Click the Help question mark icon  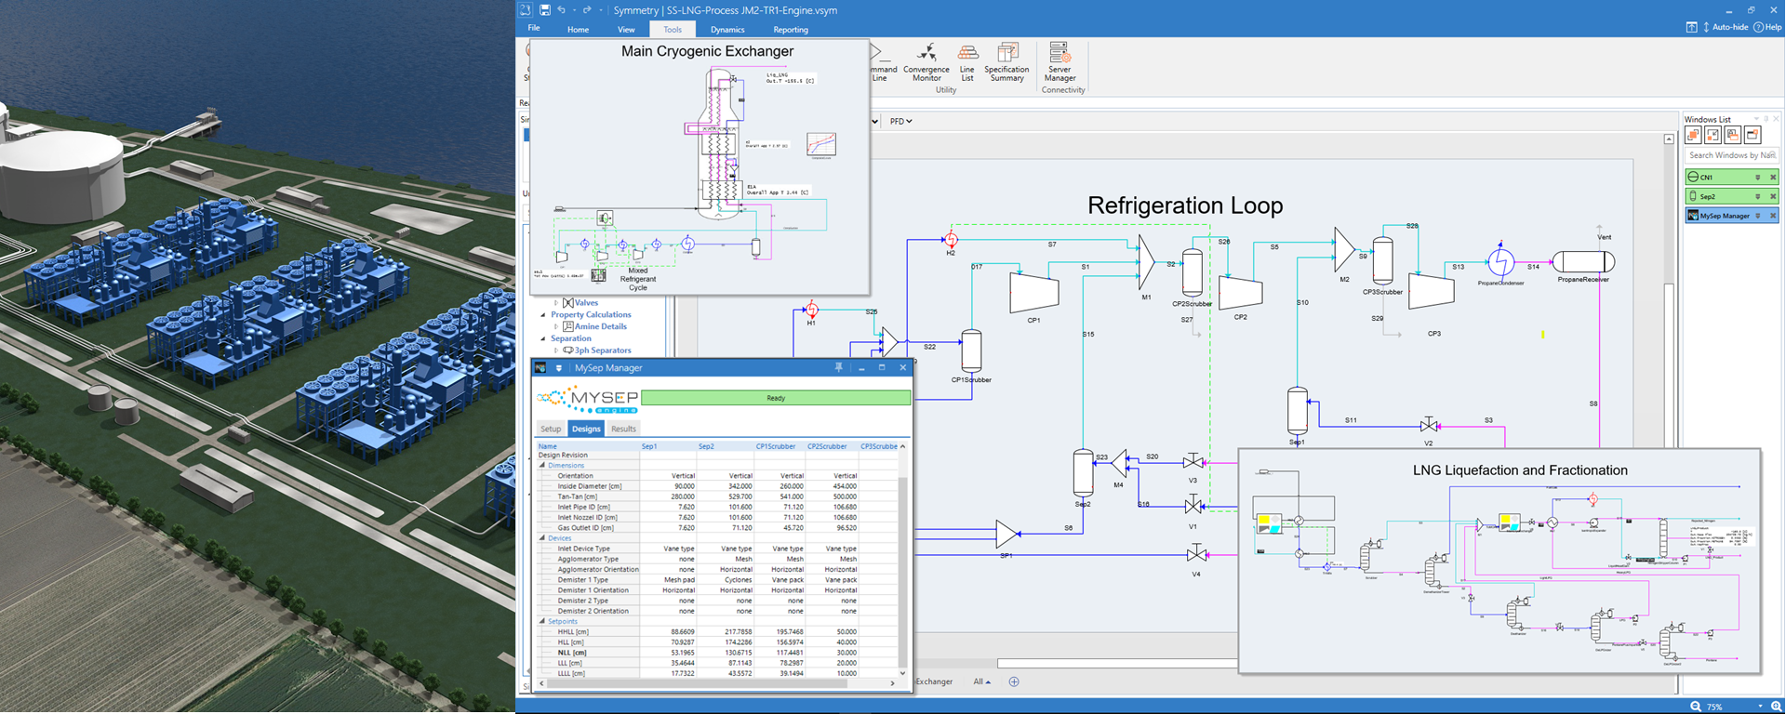[1759, 27]
